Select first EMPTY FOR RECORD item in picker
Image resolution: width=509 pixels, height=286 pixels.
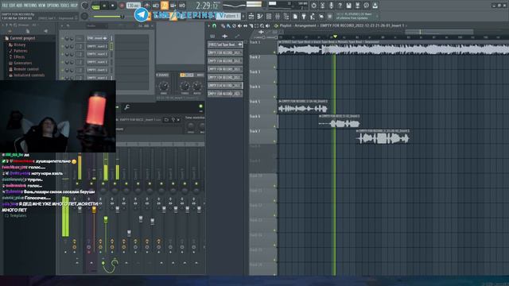[x=225, y=52]
